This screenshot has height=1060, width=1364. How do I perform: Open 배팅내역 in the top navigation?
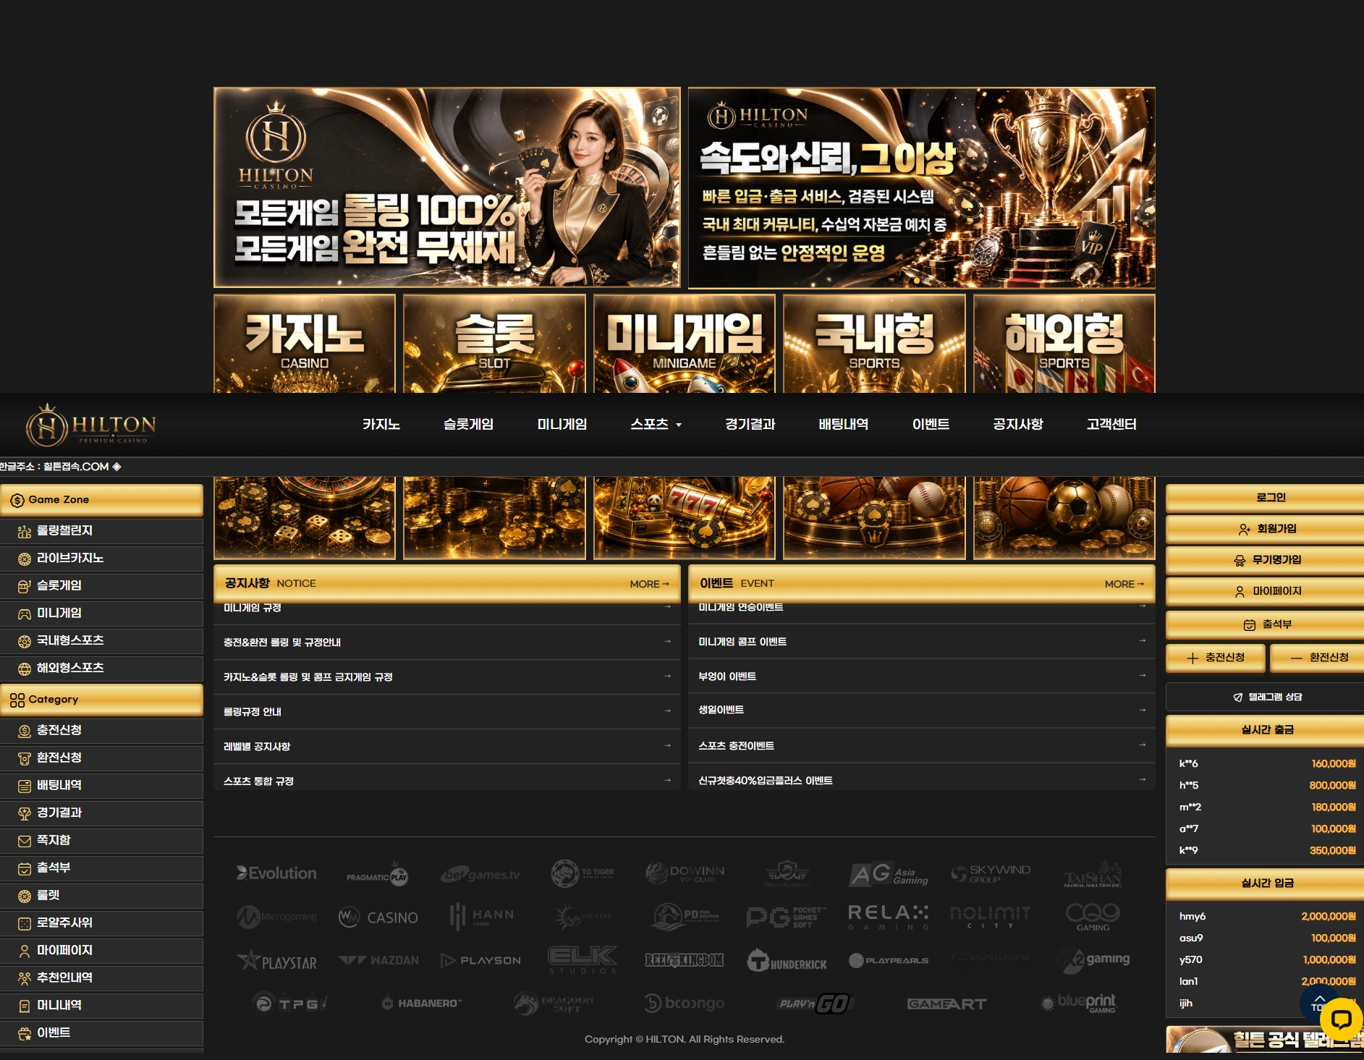pos(844,425)
